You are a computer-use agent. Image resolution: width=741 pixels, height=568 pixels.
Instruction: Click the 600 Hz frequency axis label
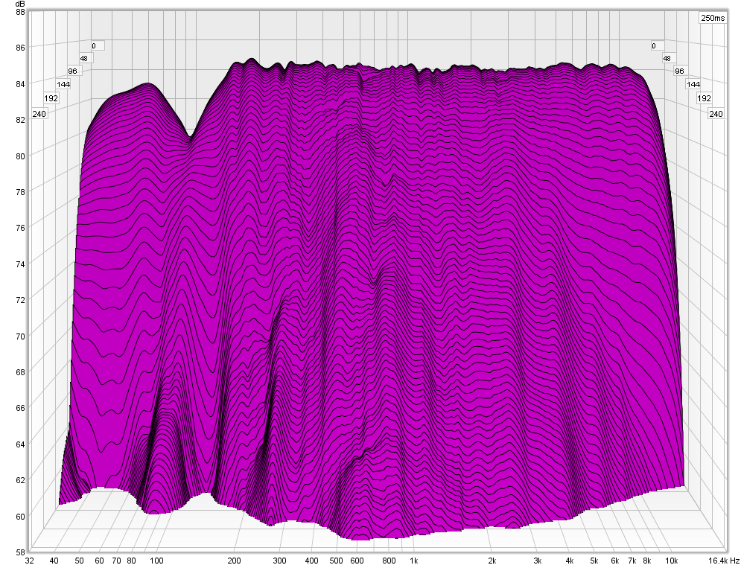357,561
